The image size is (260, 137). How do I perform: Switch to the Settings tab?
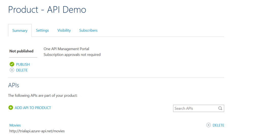pyautogui.click(x=42, y=30)
